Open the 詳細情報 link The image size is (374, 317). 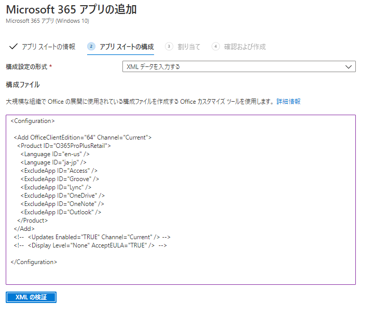coord(288,102)
